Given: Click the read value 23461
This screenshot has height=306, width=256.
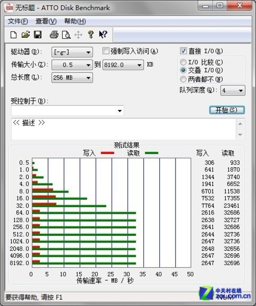Looking at the screenshot, I should (231, 206).
